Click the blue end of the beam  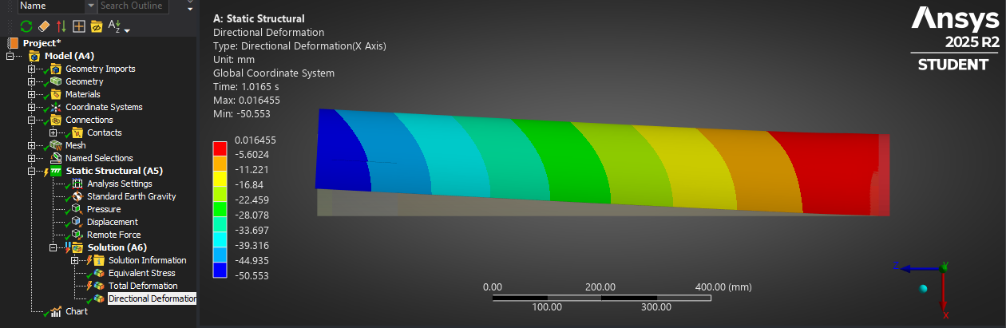(343, 152)
